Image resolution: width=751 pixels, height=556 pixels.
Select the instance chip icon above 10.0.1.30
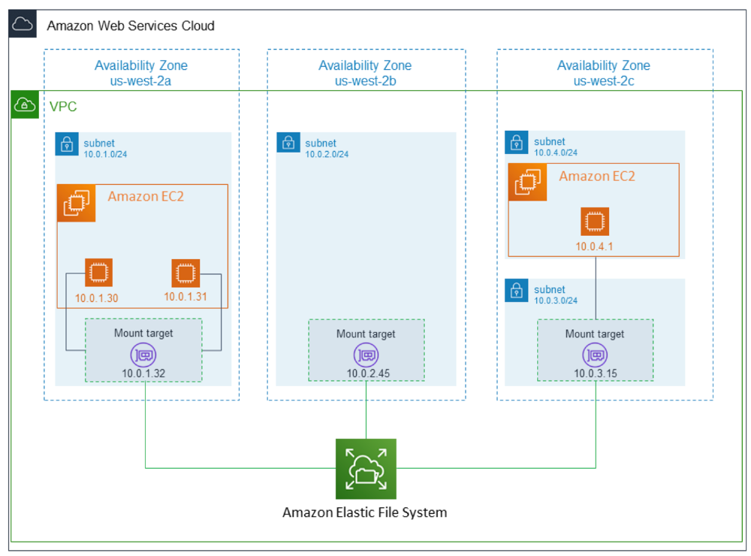click(98, 273)
